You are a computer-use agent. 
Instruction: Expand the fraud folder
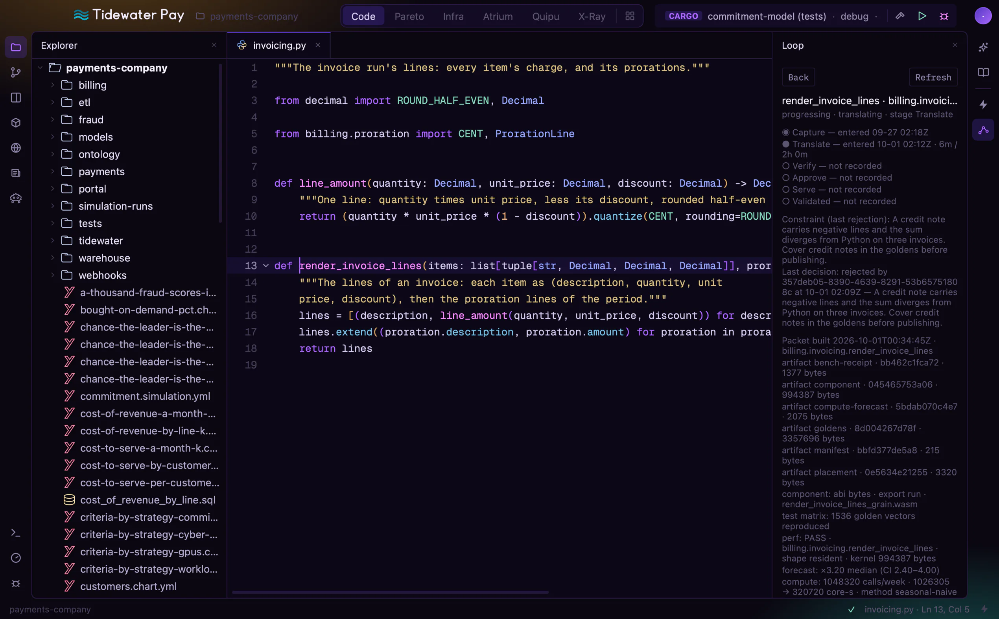(x=52, y=119)
